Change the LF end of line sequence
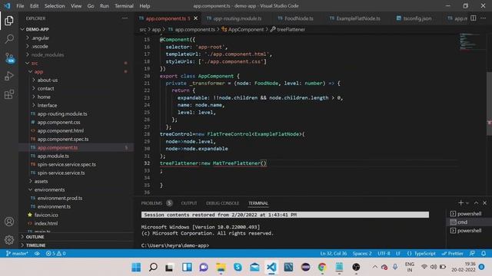This screenshot has height=276, width=492. [398, 254]
